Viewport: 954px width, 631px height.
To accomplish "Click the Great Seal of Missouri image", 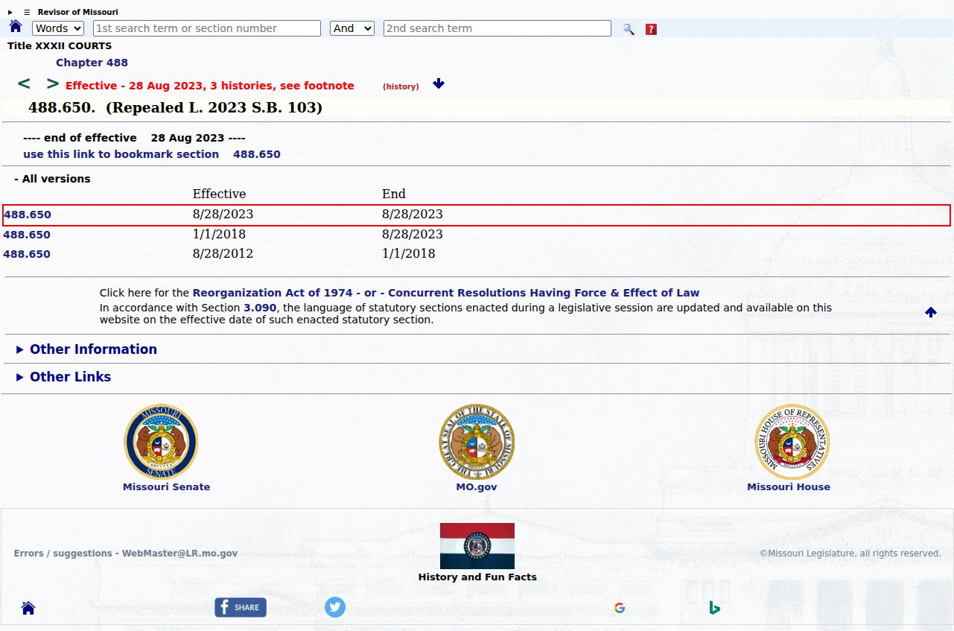I will (x=477, y=442).
